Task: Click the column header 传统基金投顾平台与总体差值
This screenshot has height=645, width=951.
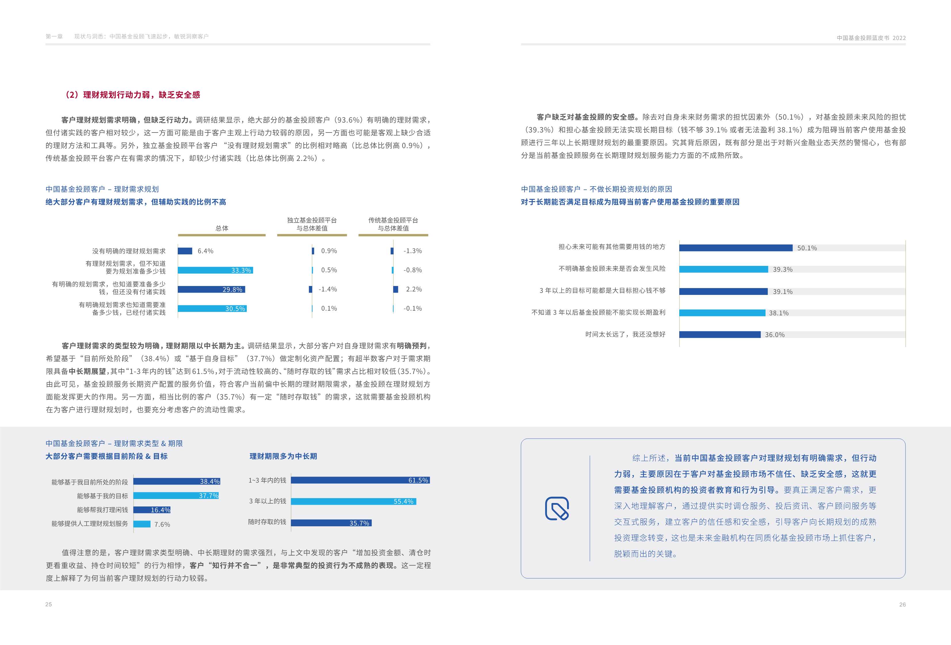Action: click(393, 224)
